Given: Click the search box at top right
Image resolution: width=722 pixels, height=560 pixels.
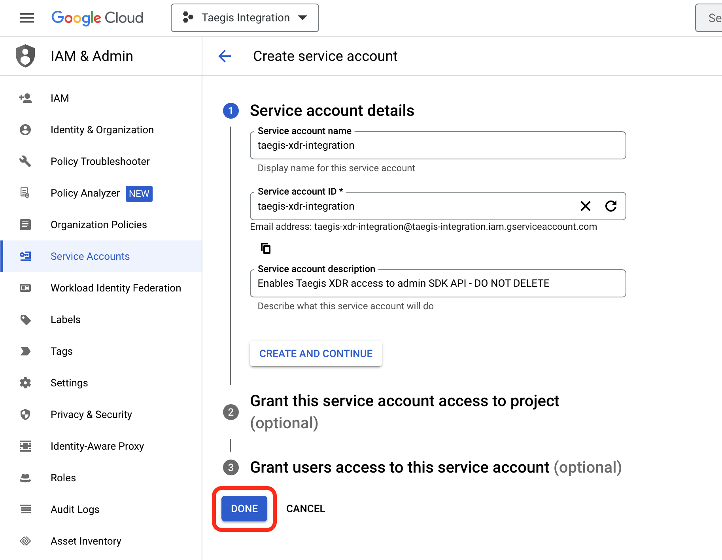Looking at the screenshot, I should pyautogui.click(x=709, y=18).
